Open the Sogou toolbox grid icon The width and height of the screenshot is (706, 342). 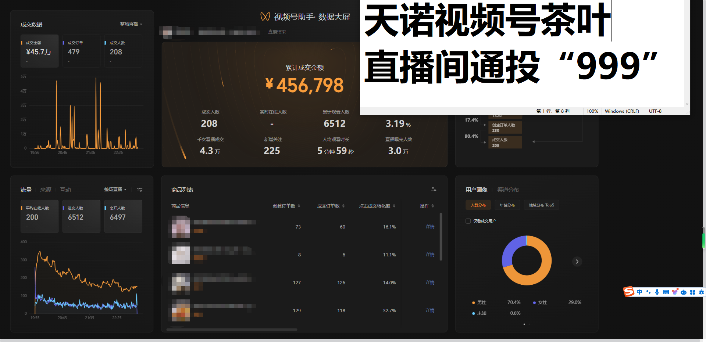(692, 292)
